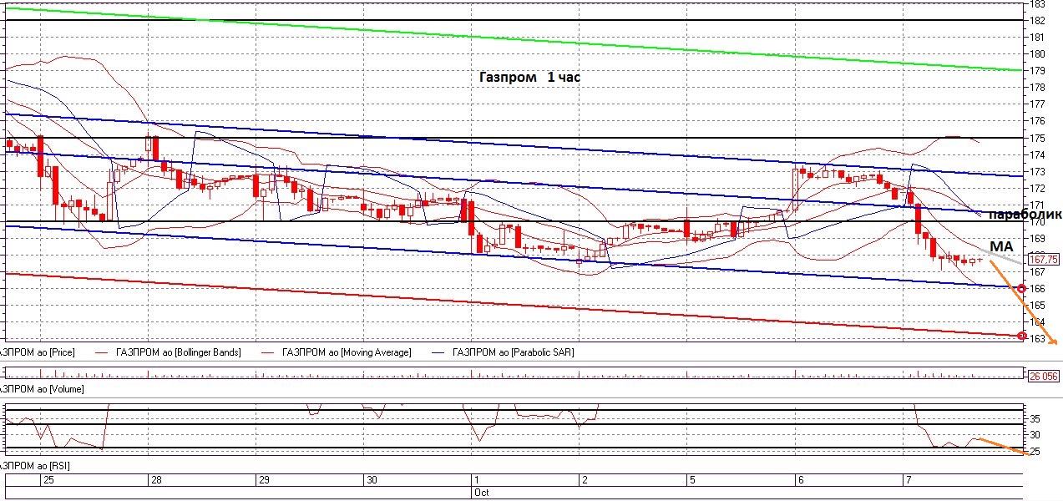Viewport: 1063px width, 501px height.
Task: Click the 176 price axis value
Action: (x=1038, y=121)
